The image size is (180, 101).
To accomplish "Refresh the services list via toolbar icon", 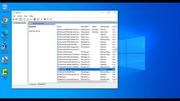I will (x=28, y=19).
